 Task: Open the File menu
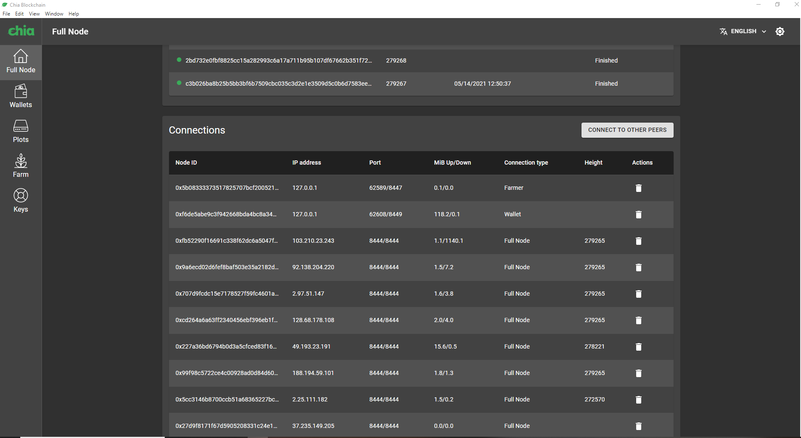pos(6,14)
